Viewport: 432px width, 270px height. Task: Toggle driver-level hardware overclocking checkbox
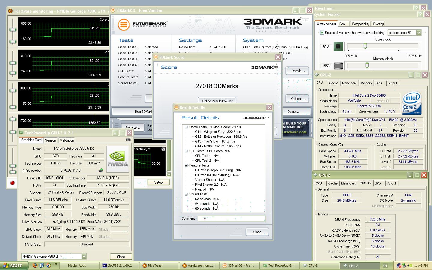pos(322,33)
